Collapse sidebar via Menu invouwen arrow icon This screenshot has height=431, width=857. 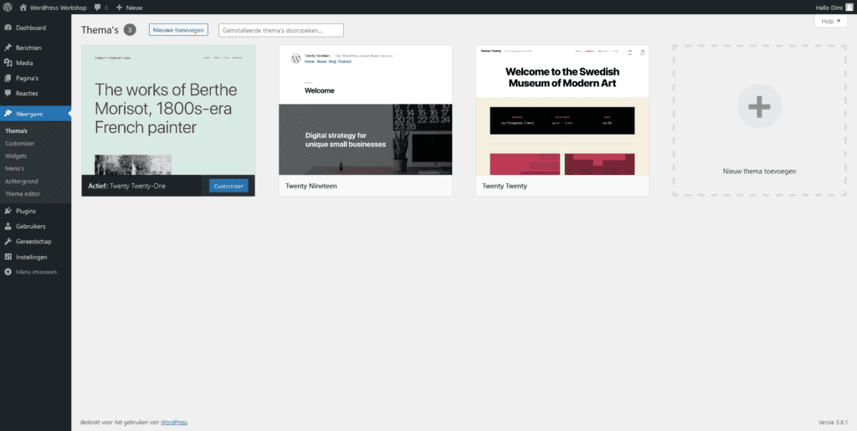click(8, 271)
